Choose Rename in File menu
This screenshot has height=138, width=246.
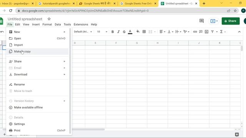[x=37, y=84]
